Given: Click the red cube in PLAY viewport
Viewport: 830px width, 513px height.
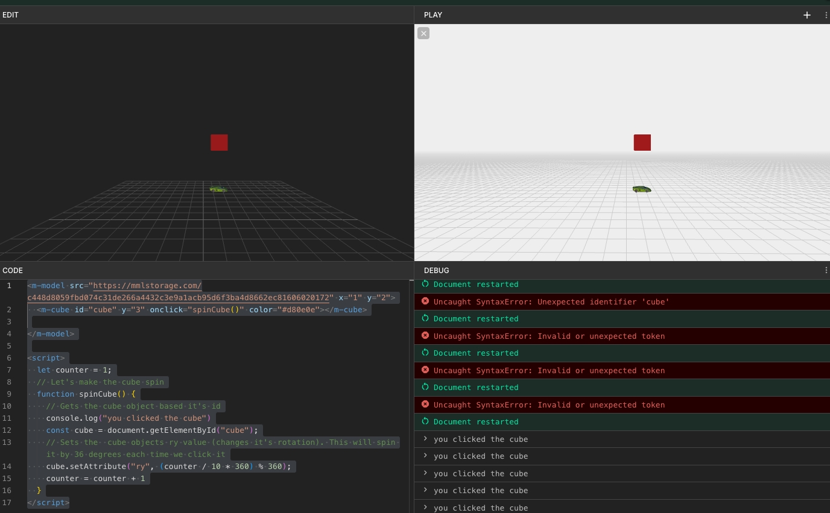Looking at the screenshot, I should point(642,143).
